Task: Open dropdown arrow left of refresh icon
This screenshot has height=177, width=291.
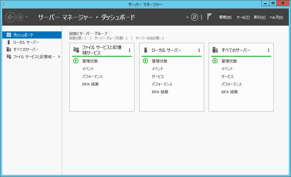Action: 187,17
